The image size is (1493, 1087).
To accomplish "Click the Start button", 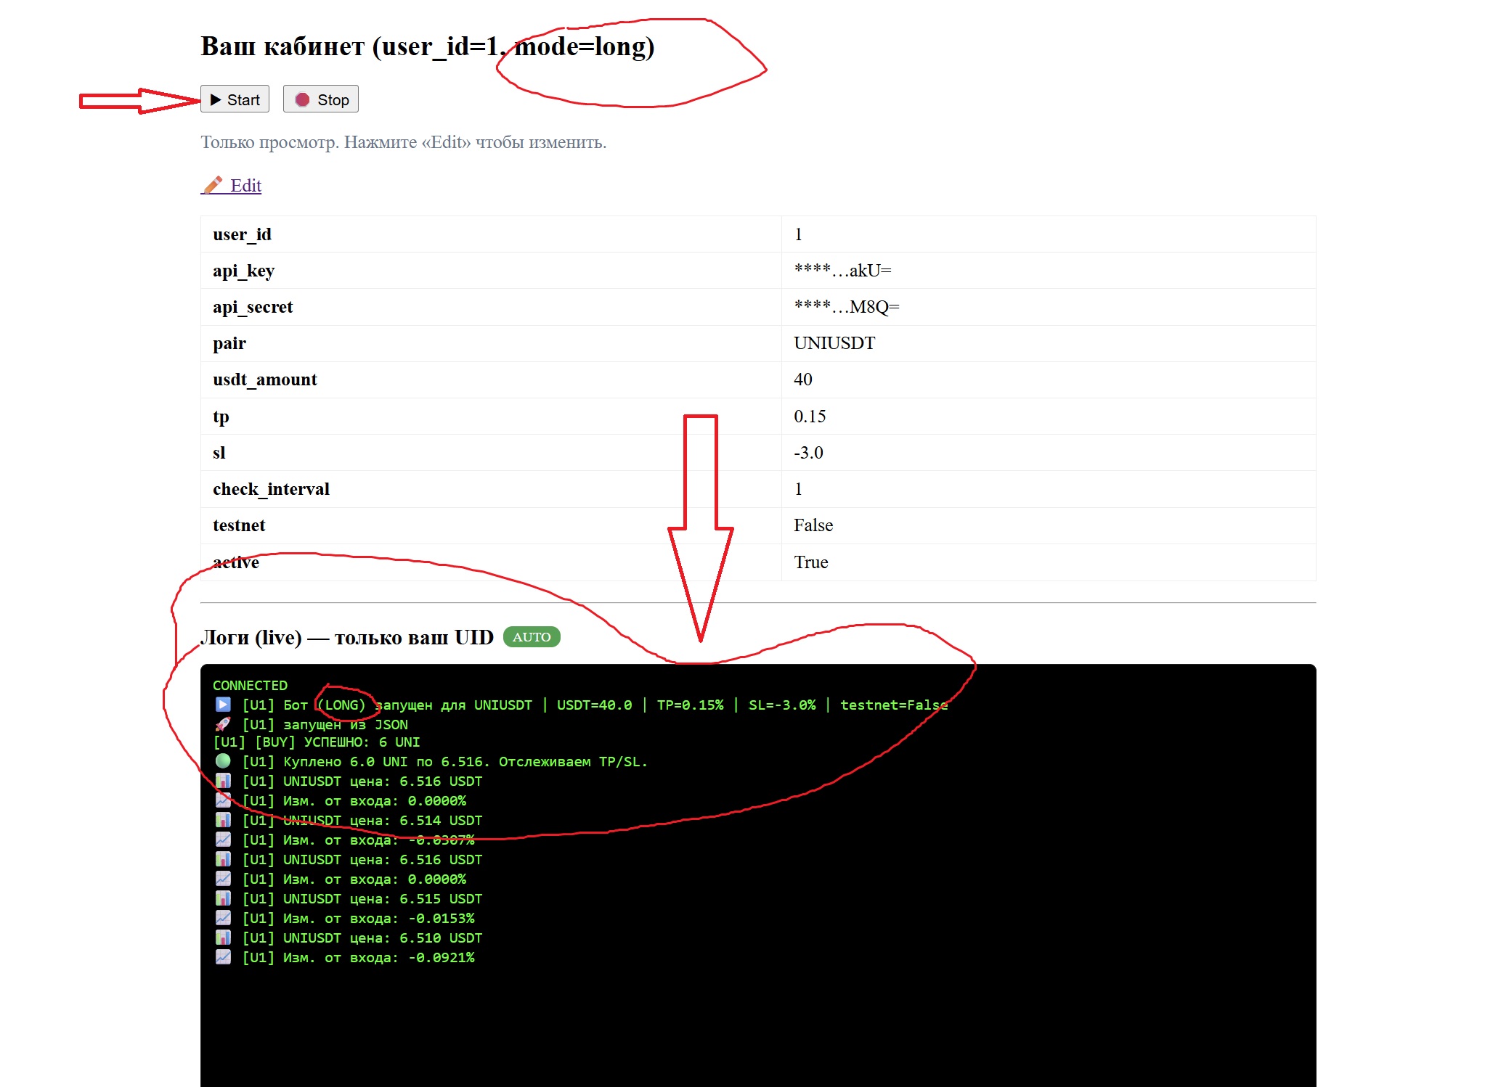I will click(235, 99).
